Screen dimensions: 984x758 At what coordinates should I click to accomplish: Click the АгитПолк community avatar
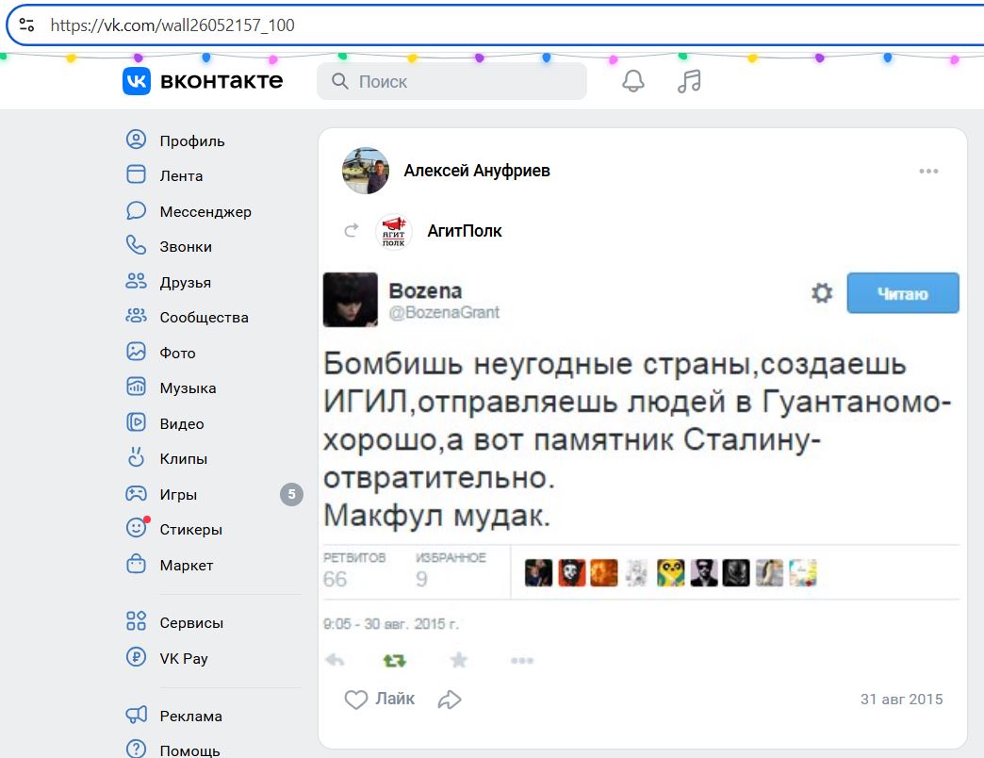pos(393,232)
